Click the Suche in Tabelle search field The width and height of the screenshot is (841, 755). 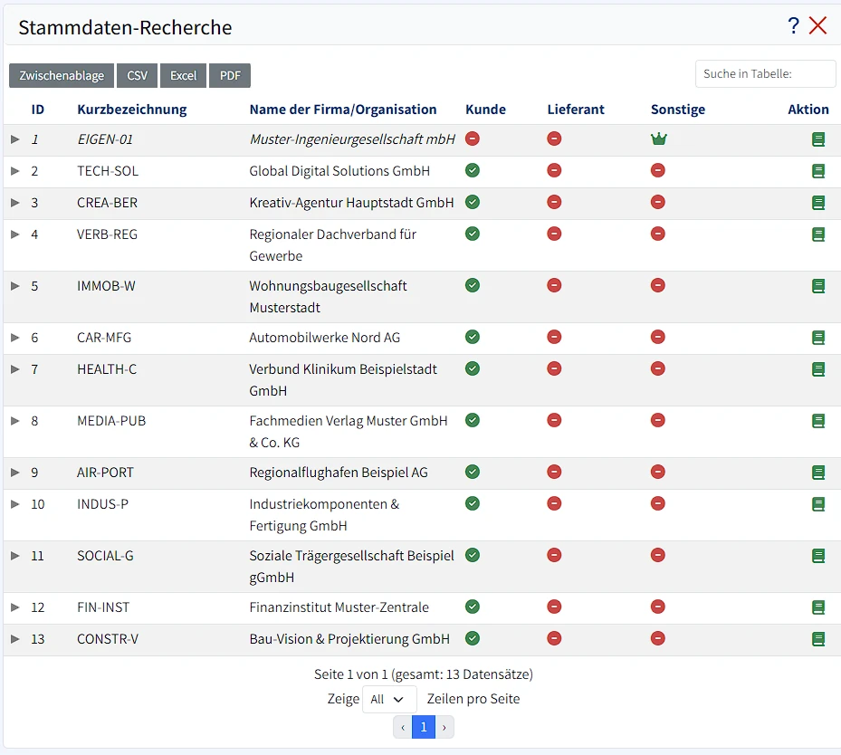765,73
